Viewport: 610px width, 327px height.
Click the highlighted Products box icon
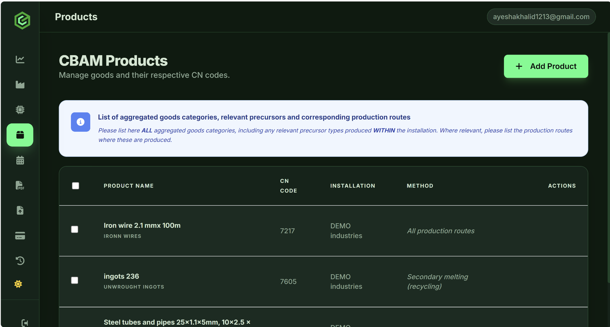(20, 135)
